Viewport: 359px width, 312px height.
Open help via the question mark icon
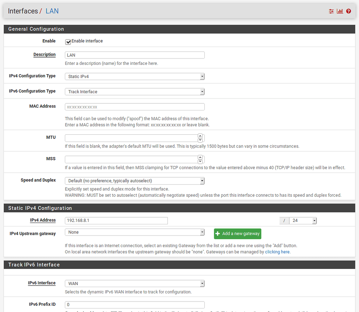click(348, 11)
